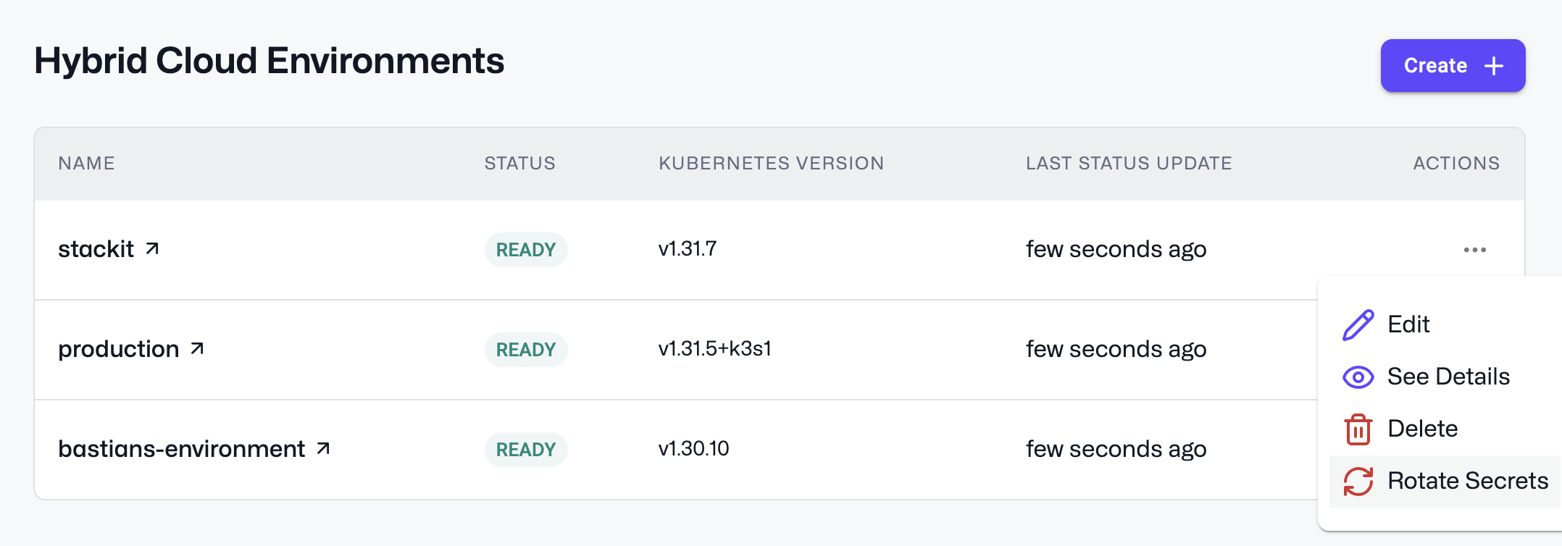Screen dimensions: 1562x546
Task: Sort the table by the NAME column header
Action: (85, 163)
